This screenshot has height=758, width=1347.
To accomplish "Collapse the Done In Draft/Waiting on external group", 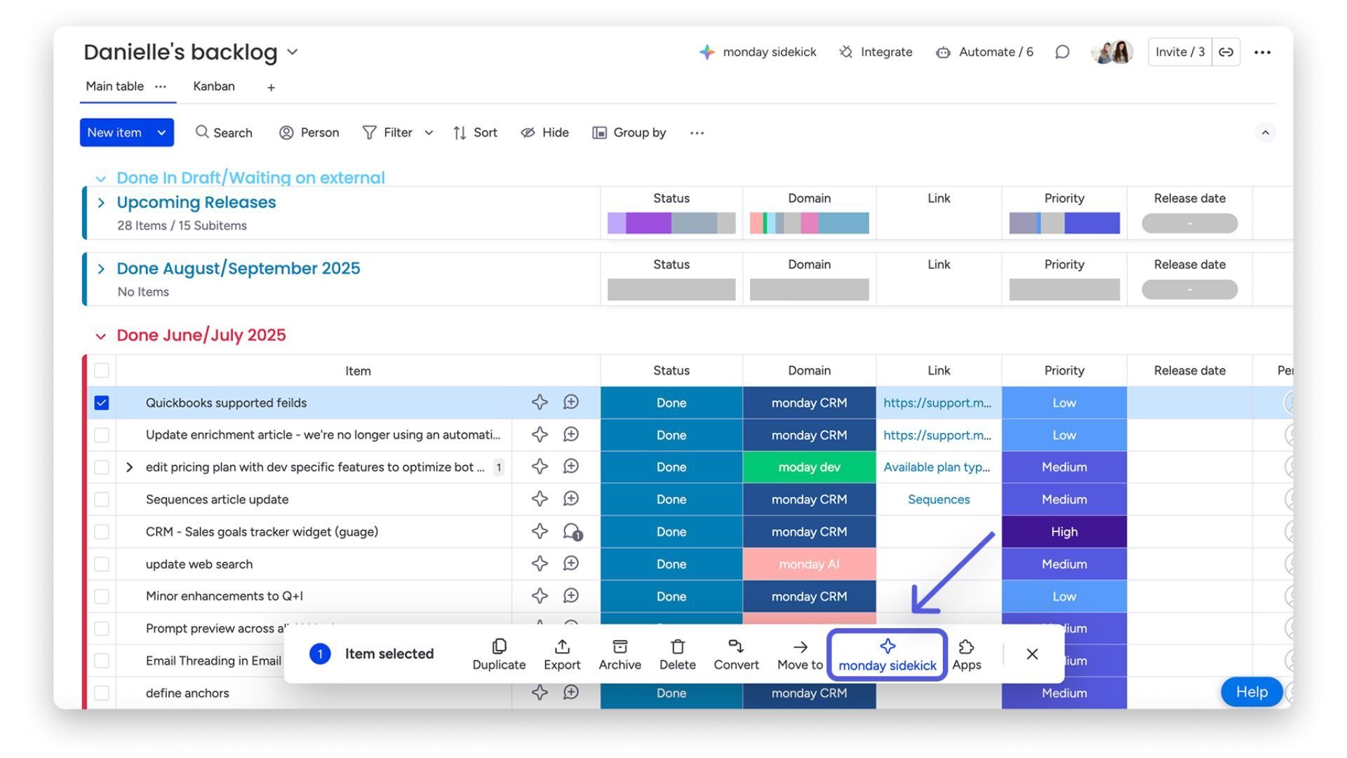I will 100,179.
